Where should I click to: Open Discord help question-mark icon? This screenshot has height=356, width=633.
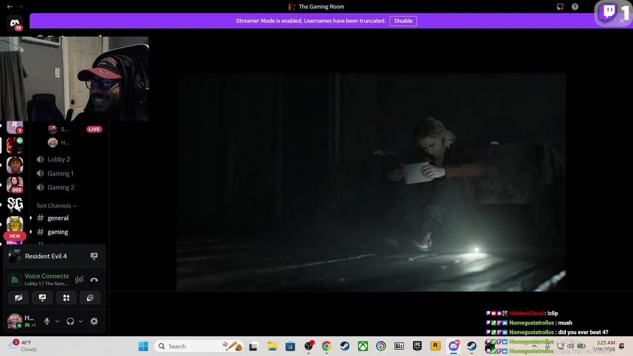(x=575, y=7)
